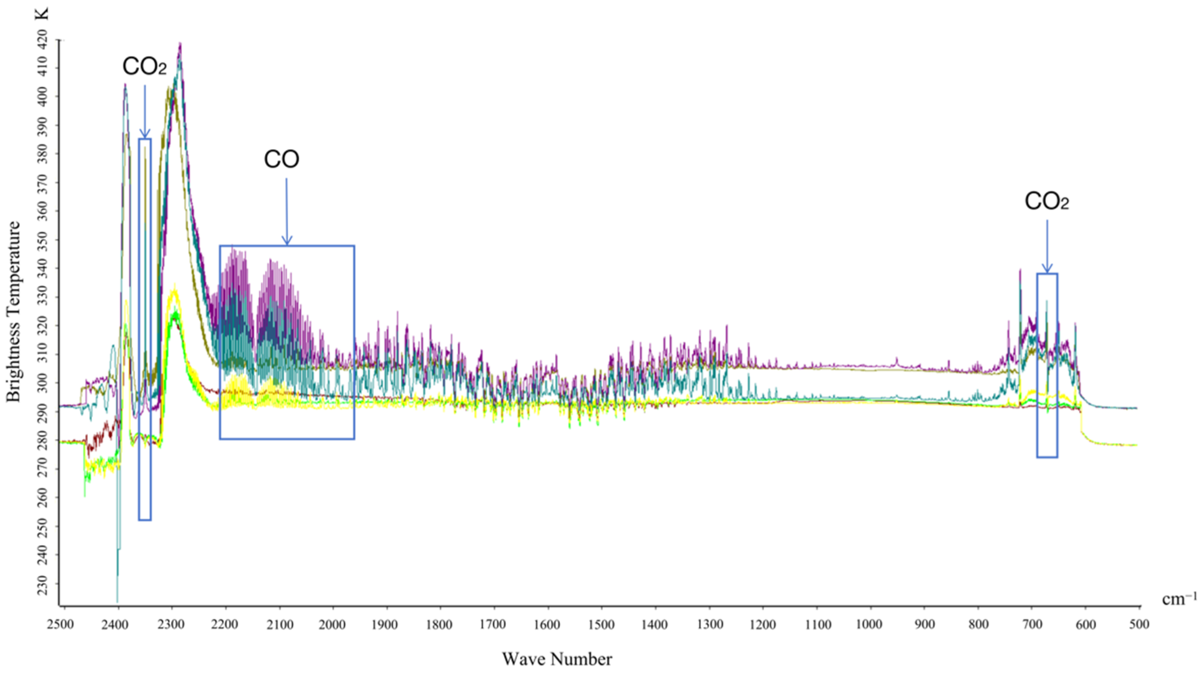Select the 1300 x-axis tick label
The height and width of the screenshot is (673, 1204).
(710, 624)
